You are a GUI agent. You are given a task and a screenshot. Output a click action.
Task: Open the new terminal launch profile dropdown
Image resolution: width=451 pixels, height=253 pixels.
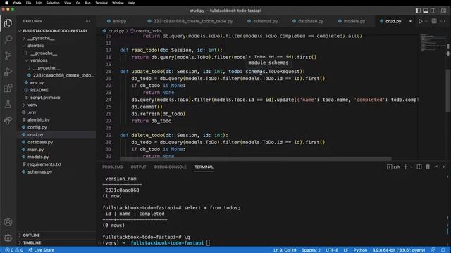click(411, 167)
